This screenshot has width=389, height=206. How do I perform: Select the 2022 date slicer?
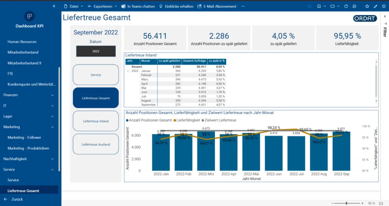click(x=96, y=51)
